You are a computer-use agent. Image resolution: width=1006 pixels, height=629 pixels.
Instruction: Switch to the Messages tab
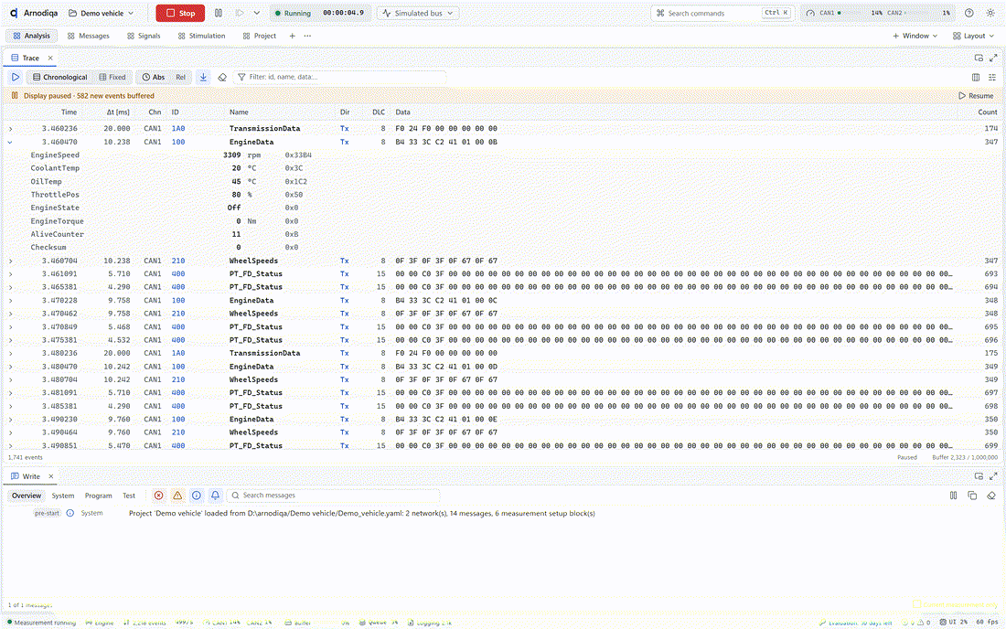coord(89,36)
